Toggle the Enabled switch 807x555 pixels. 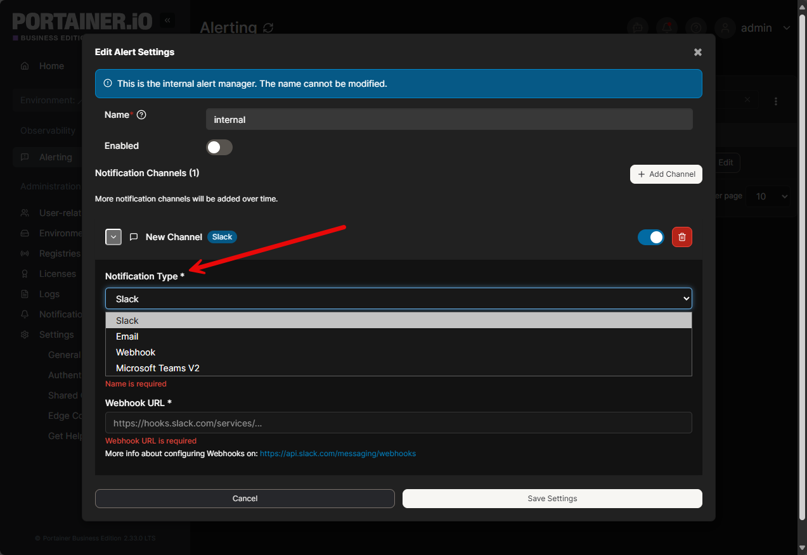click(219, 147)
